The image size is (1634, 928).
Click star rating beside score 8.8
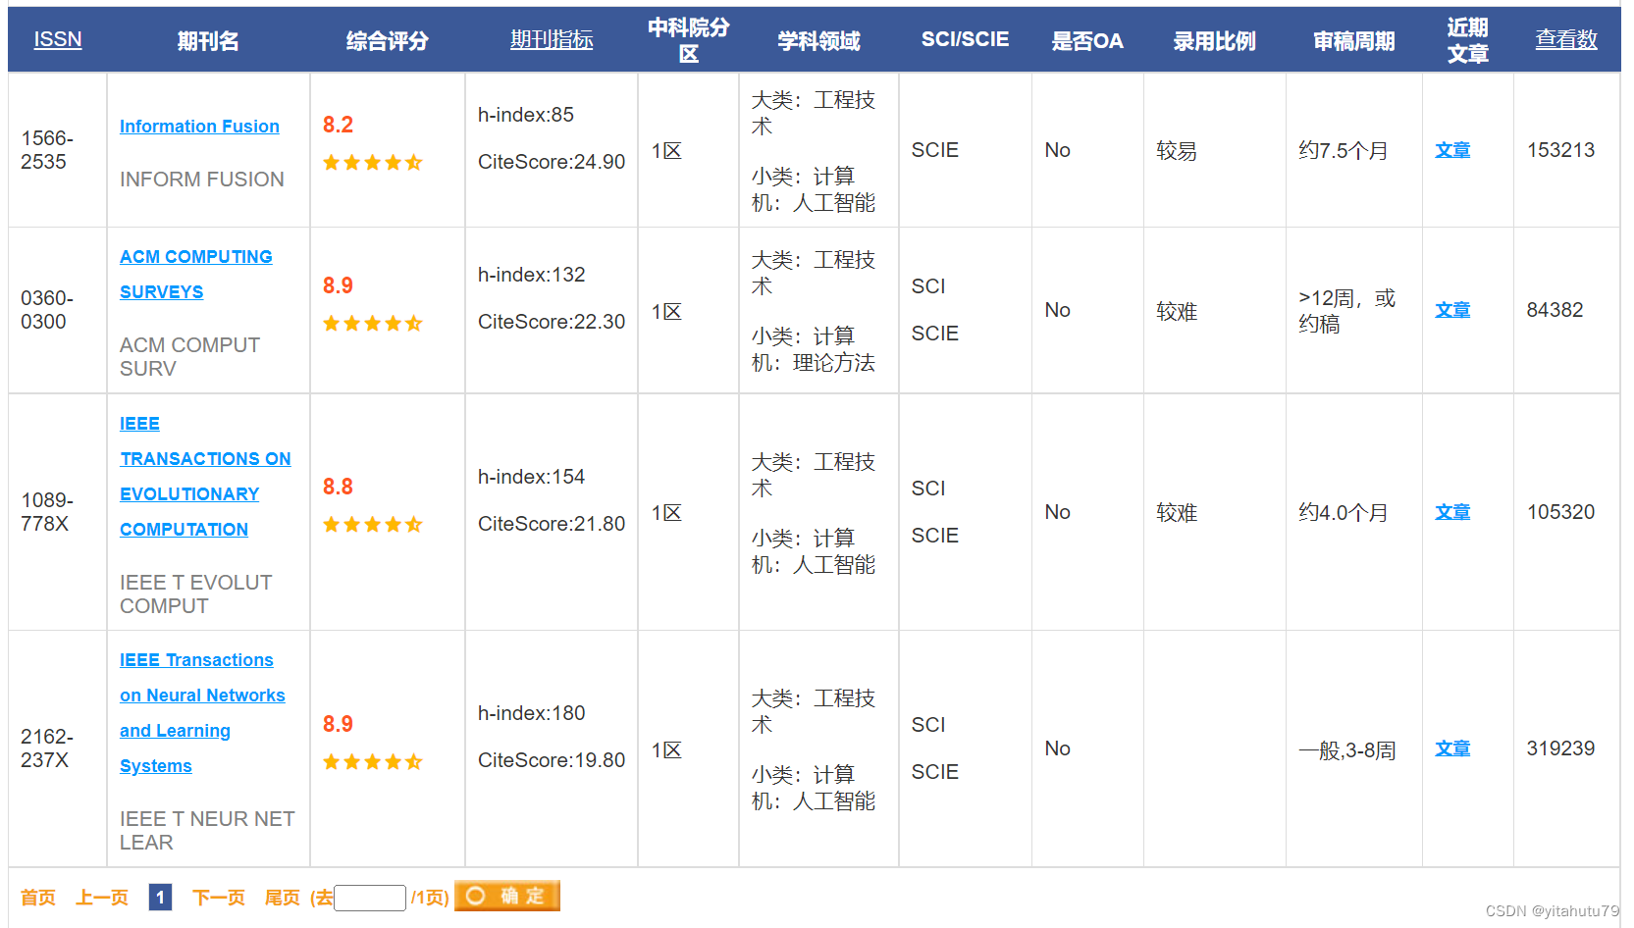pyautogui.click(x=373, y=525)
